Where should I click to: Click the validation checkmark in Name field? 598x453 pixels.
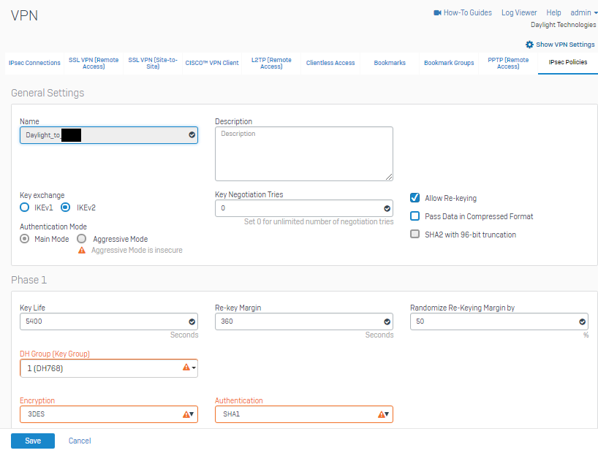[192, 135]
